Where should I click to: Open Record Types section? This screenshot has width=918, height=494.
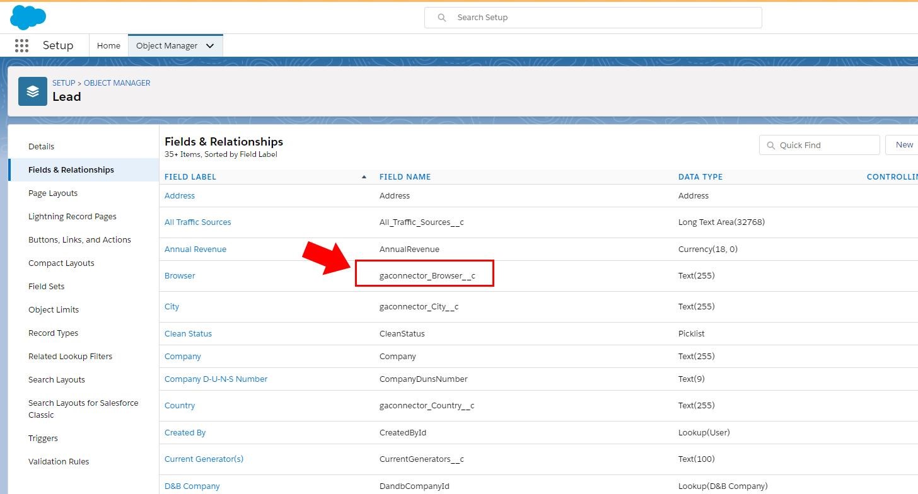point(54,333)
